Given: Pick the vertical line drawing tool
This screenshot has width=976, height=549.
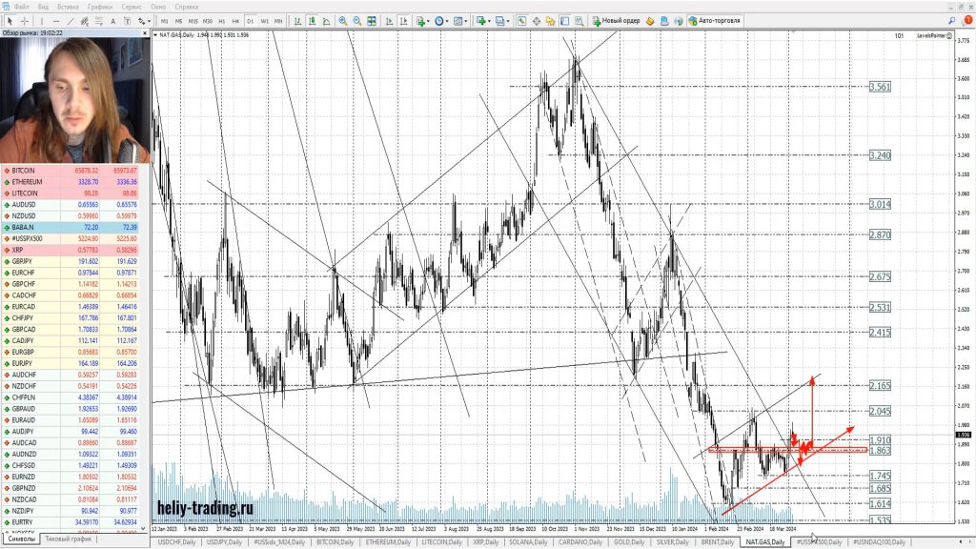Looking at the screenshot, I should tap(43, 20).
